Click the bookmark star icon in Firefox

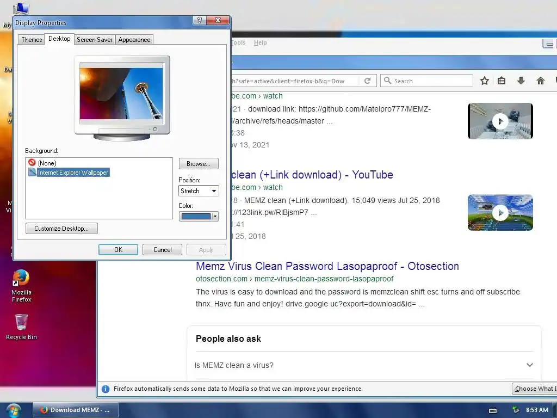[x=484, y=81]
